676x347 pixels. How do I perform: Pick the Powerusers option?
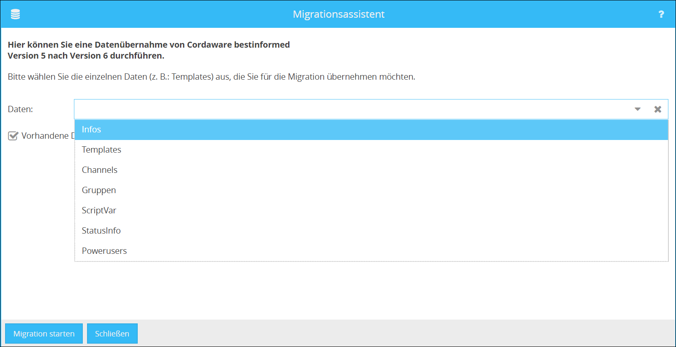click(x=371, y=251)
